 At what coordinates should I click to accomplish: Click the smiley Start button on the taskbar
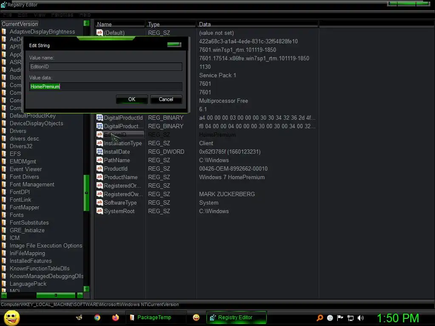click(11, 318)
